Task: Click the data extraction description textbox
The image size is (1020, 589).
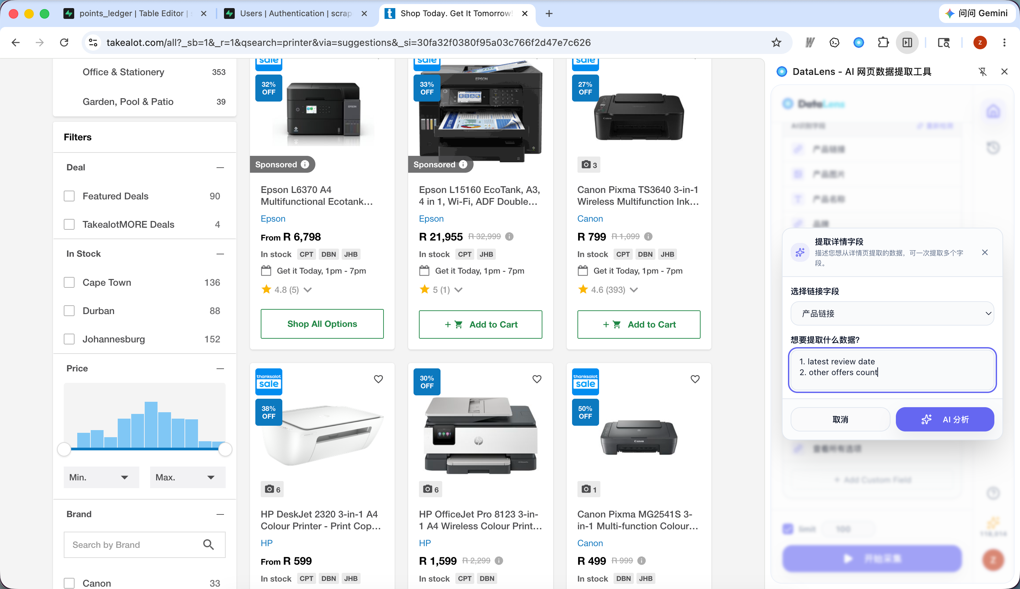Action: 892,370
